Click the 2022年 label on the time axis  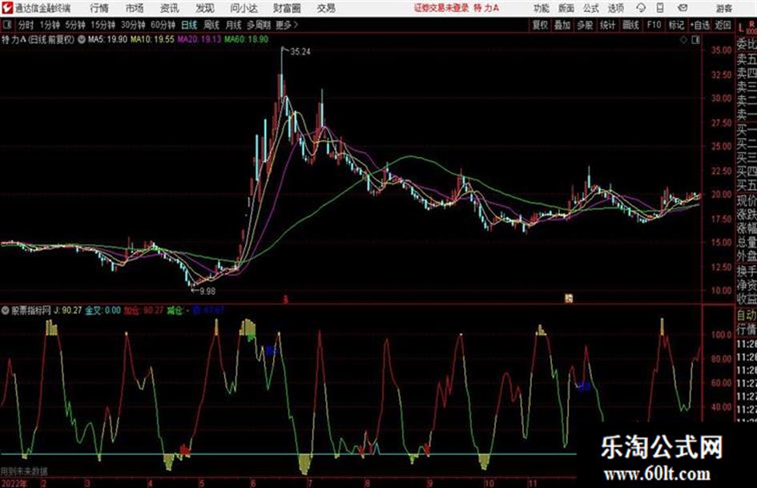pyautogui.click(x=14, y=483)
